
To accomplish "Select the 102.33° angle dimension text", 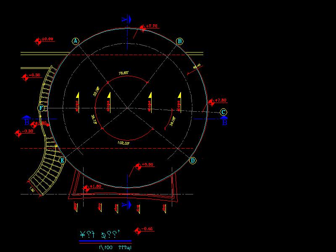I will [x=123, y=143].
